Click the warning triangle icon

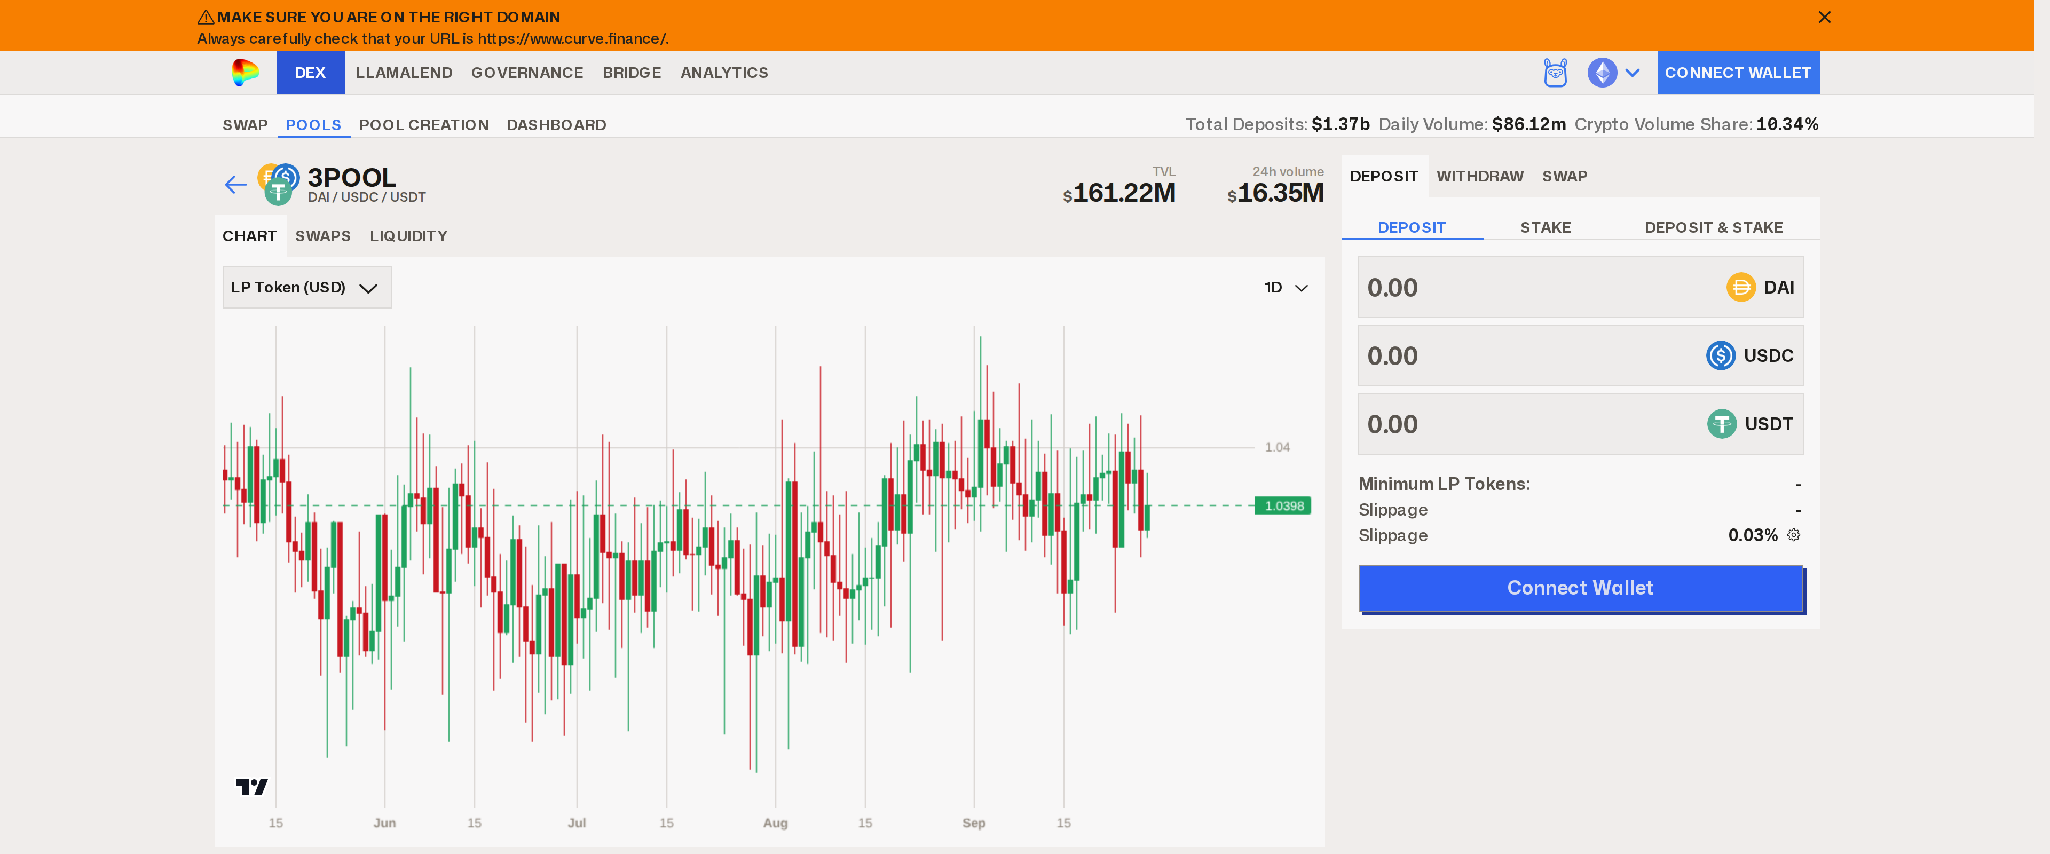(206, 17)
